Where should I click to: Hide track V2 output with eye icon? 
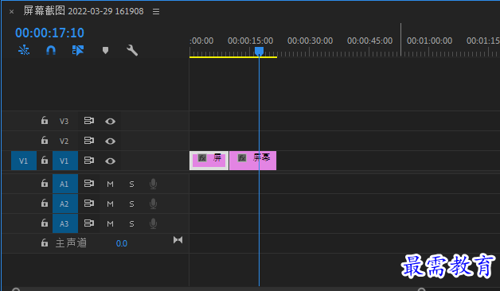point(111,141)
